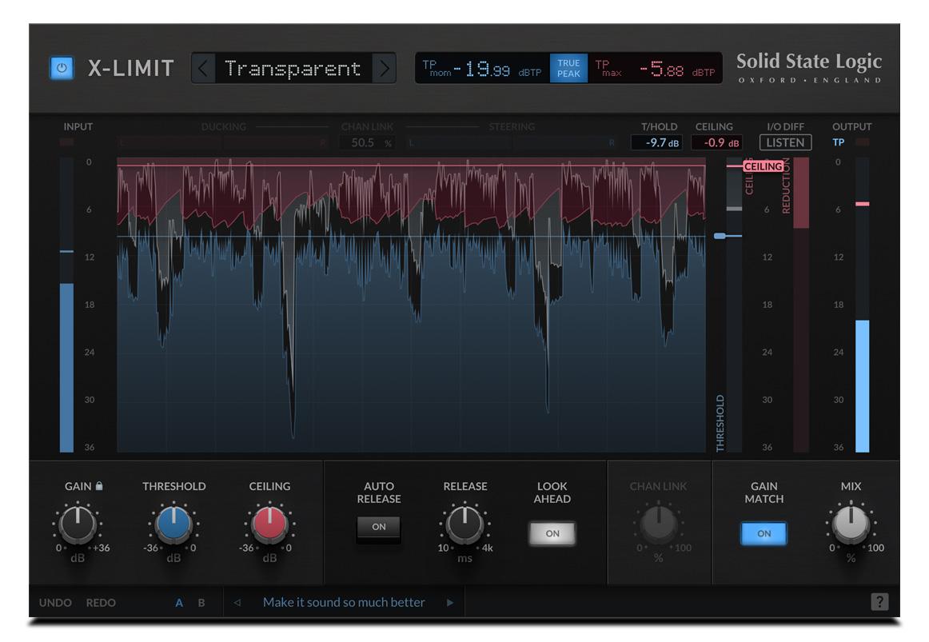The image size is (929, 642).
Task: Click the dimmed STEERING label
Action: coord(512,127)
